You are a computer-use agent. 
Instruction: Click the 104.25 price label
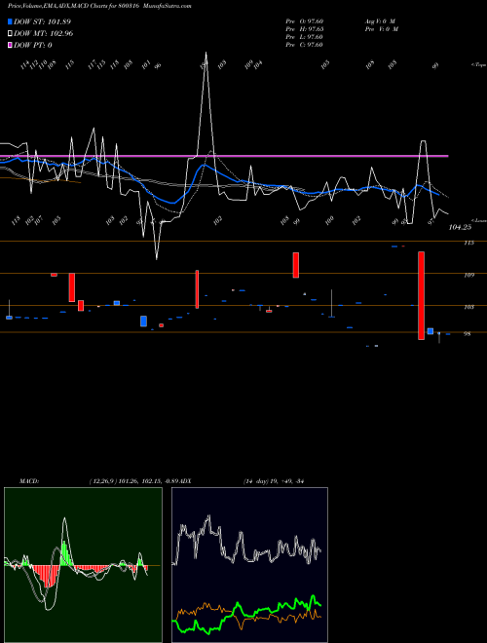coord(461,227)
